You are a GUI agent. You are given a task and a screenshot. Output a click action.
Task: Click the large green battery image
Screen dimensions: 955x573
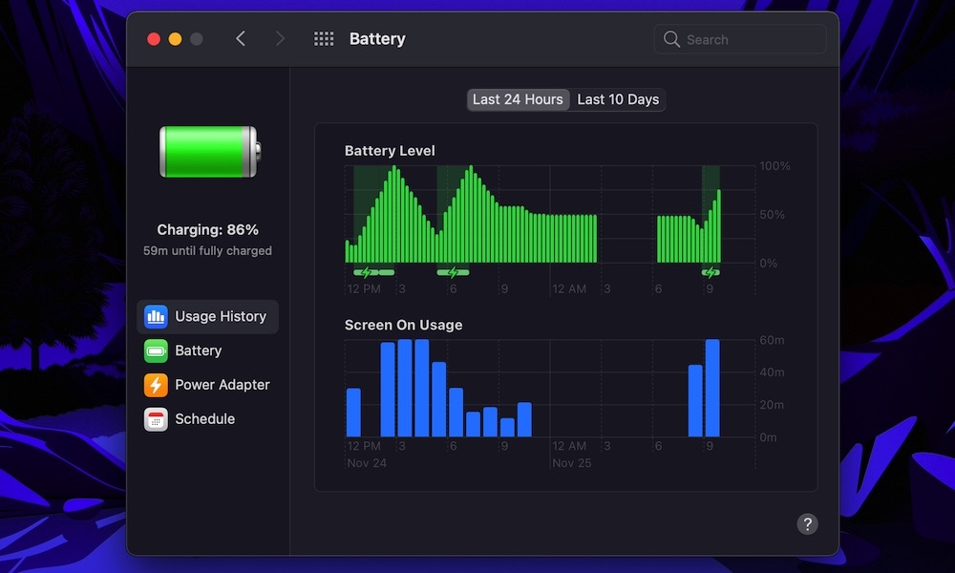[x=210, y=152]
